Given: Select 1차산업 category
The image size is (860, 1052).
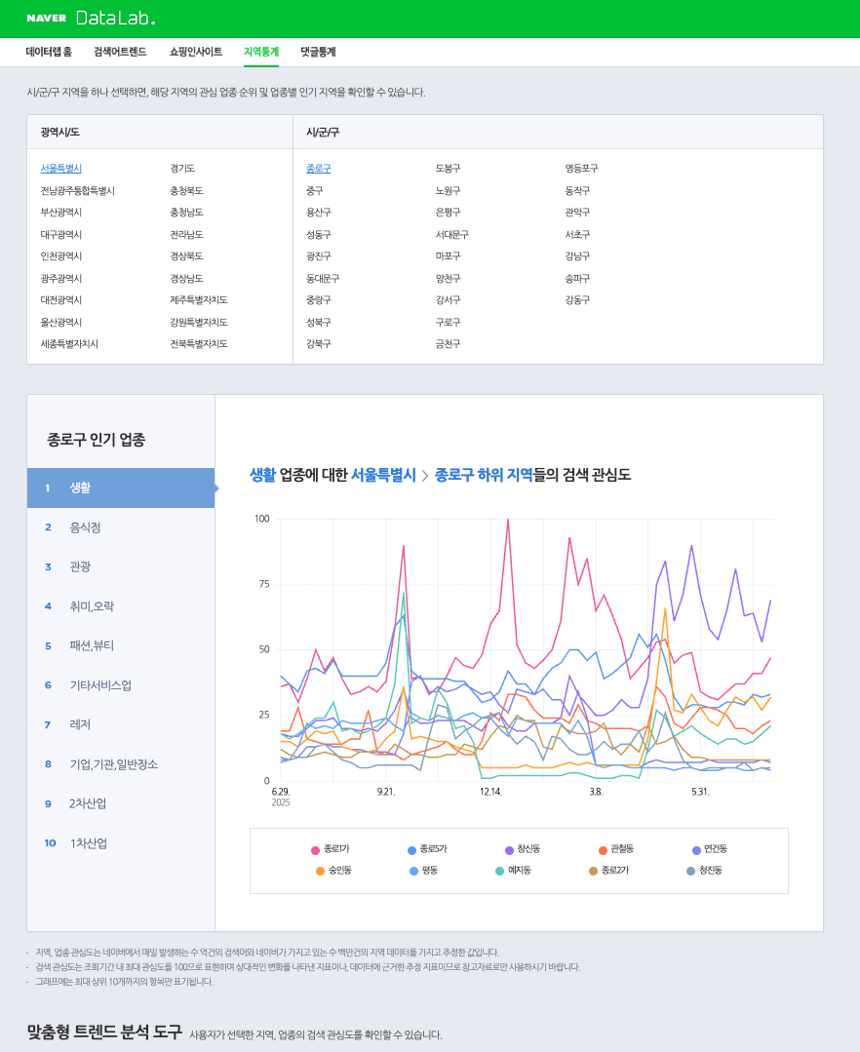Looking at the screenshot, I should [121, 843].
